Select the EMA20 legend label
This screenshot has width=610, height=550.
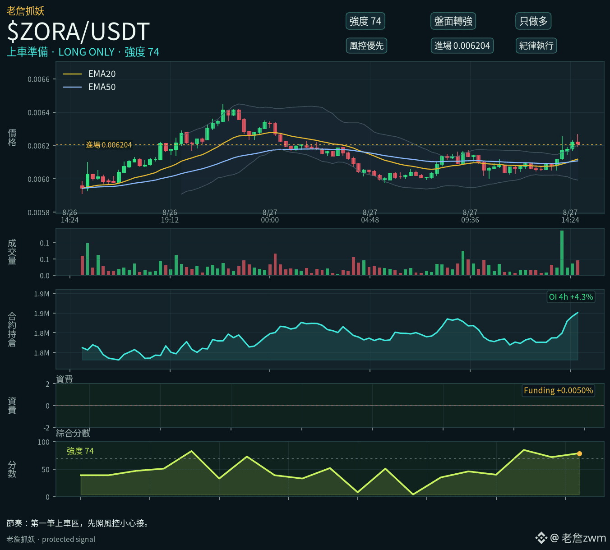pos(102,74)
